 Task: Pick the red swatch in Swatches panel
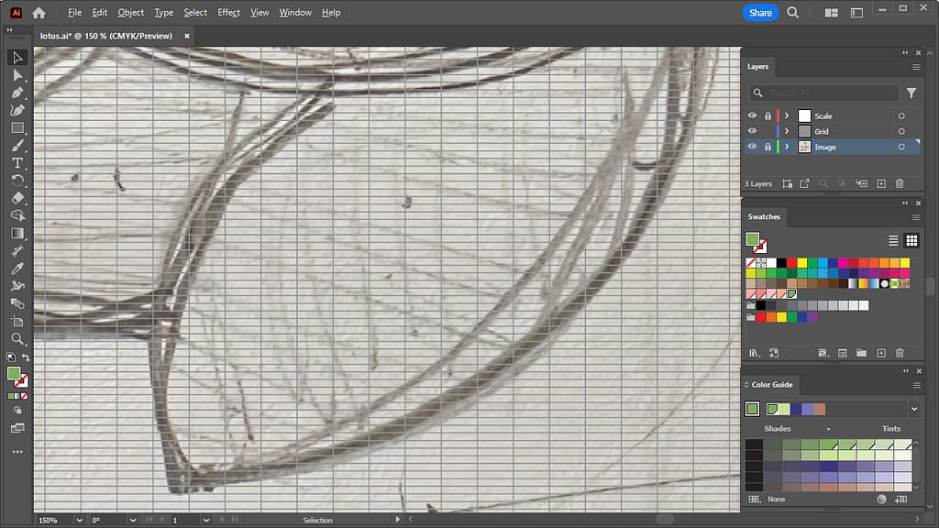[x=791, y=263]
